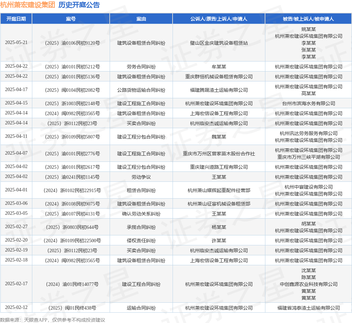Click the 被告/被上诉人/被申请人 column header
This screenshot has height=323, width=352.
tap(308, 19)
